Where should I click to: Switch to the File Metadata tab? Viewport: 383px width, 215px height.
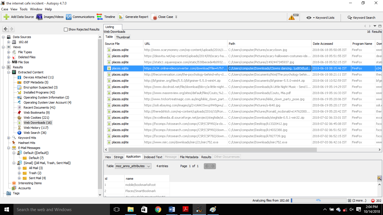click(x=189, y=157)
